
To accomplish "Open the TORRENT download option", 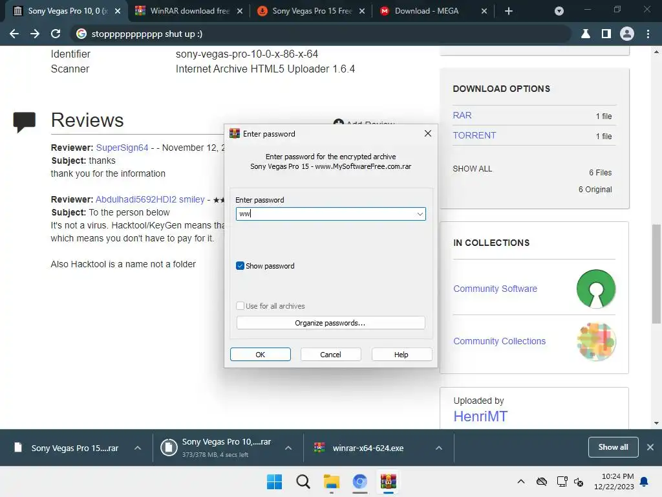I will pos(474,135).
